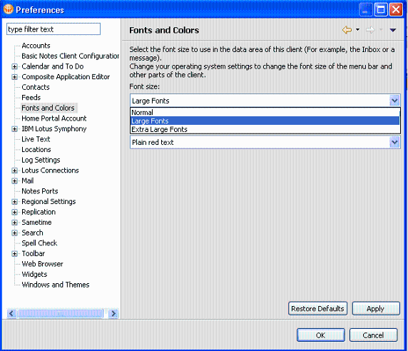Close the Preferences window
The width and height of the screenshot is (408, 351).
coord(396,10)
